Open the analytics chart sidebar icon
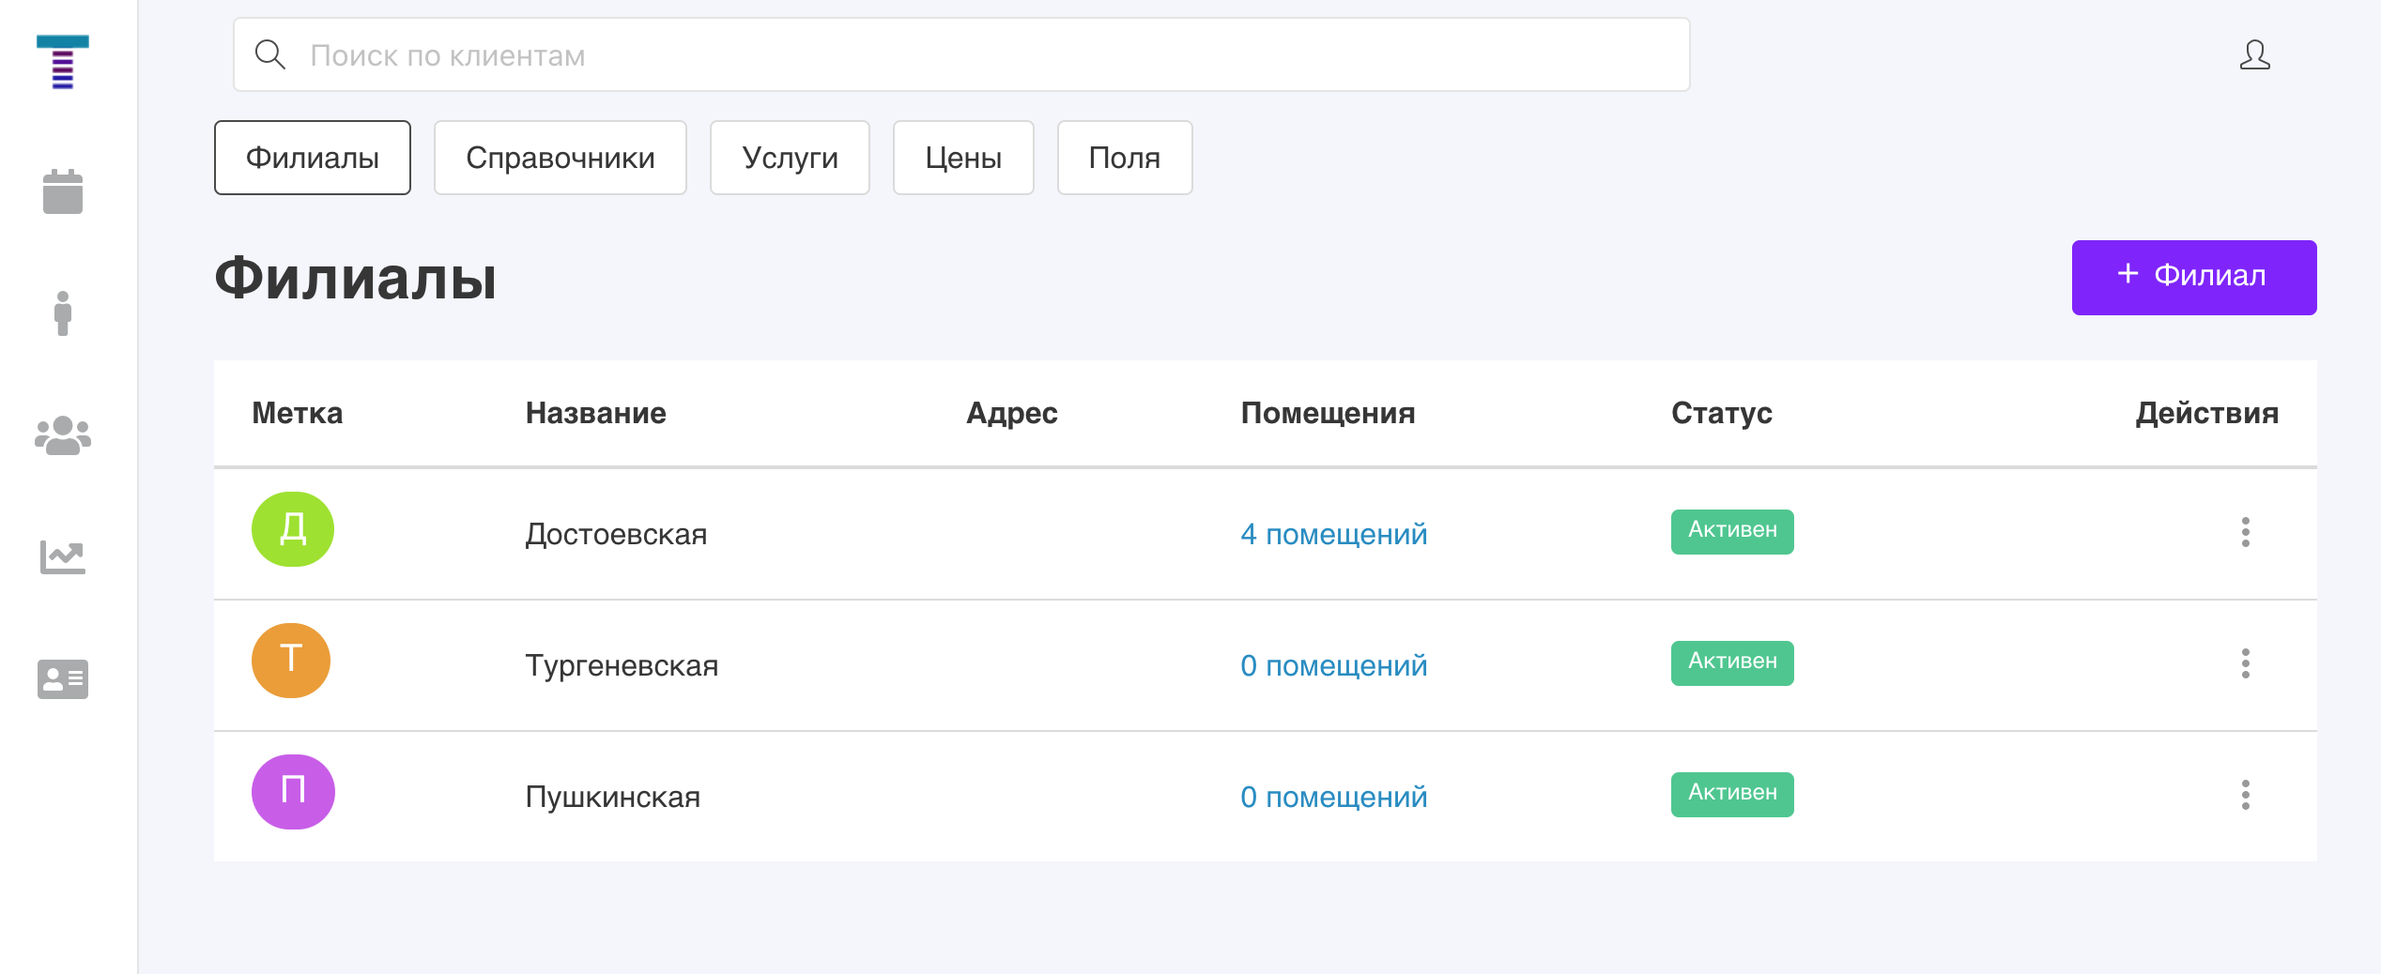The height and width of the screenshot is (974, 2381). click(x=62, y=557)
